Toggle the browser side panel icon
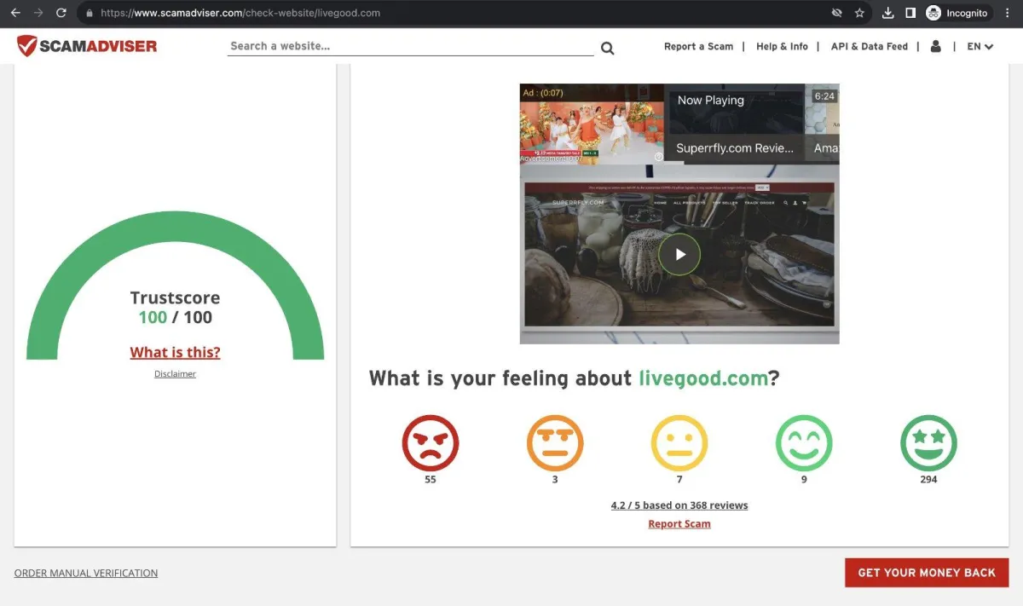 point(910,14)
